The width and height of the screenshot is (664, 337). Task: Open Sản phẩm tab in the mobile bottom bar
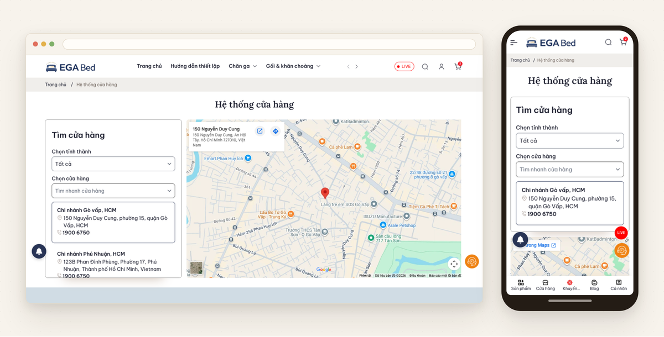(521, 285)
